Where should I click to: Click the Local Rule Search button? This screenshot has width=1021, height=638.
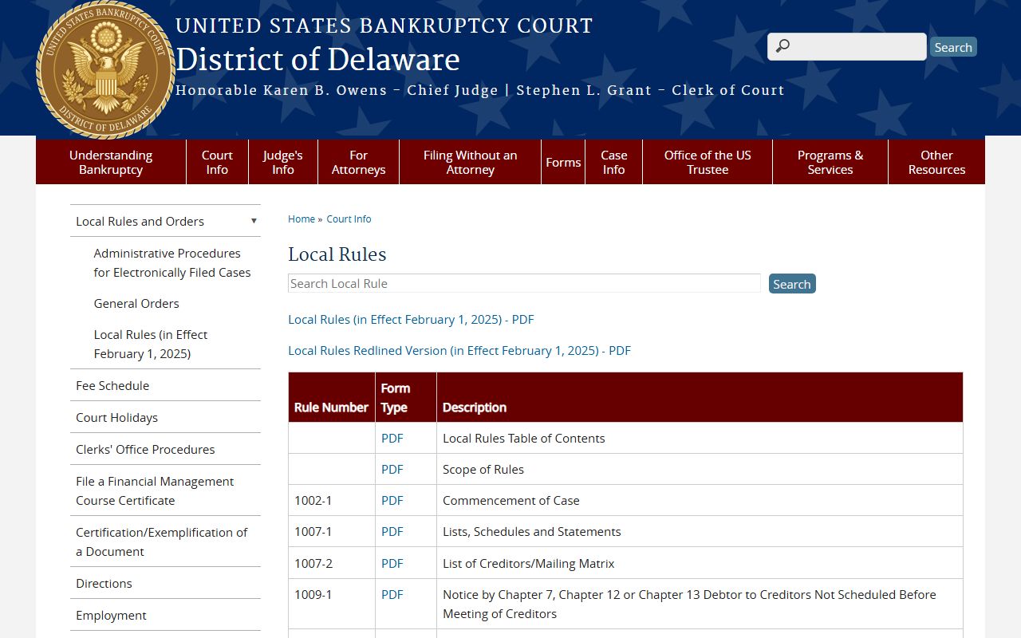pyautogui.click(x=792, y=284)
